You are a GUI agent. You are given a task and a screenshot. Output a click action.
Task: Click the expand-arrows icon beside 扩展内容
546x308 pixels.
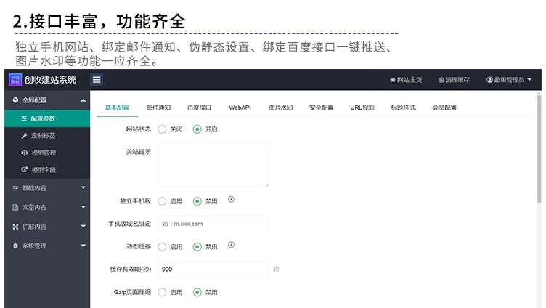click(x=15, y=227)
